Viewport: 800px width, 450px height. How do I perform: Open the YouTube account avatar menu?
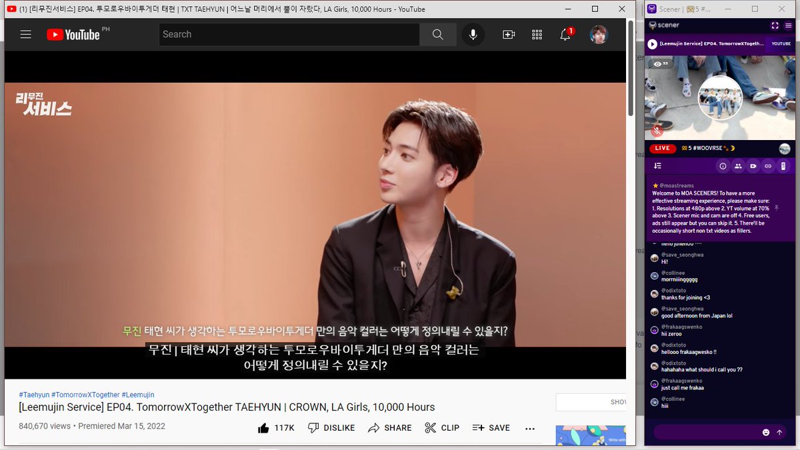click(x=599, y=35)
